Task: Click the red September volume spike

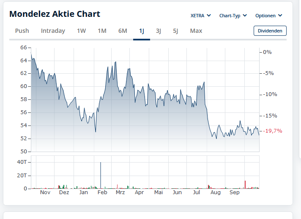Action: [x=245, y=184]
